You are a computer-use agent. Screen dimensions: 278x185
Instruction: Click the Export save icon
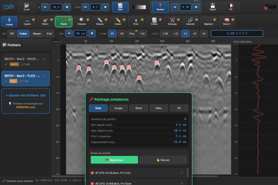pos(213,7)
